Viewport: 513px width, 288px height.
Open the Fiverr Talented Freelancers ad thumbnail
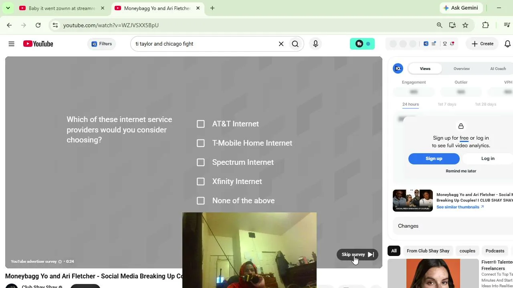[433, 274]
